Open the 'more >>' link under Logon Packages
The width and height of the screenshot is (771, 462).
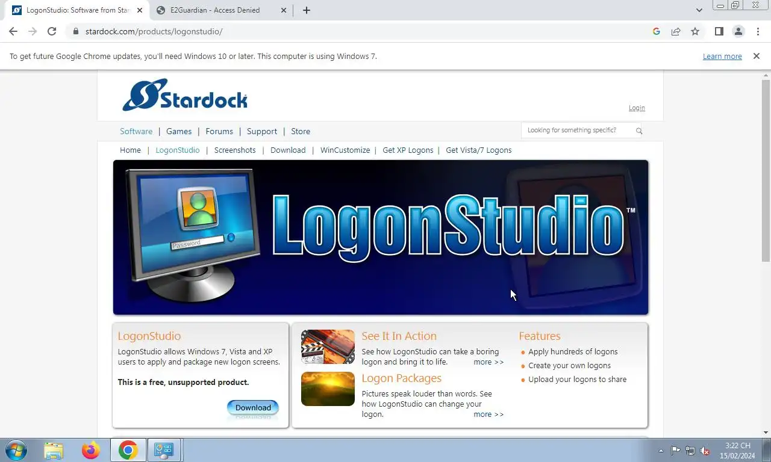tap(489, 414)
